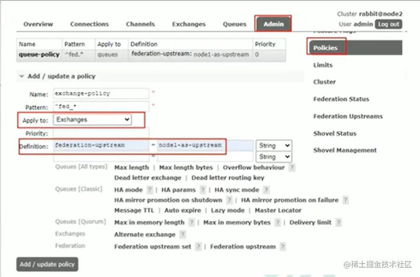Viewport: 420px width, 277px height.
Task: Open Limits in the admin sidebar
Action: [x=323, y=65]
